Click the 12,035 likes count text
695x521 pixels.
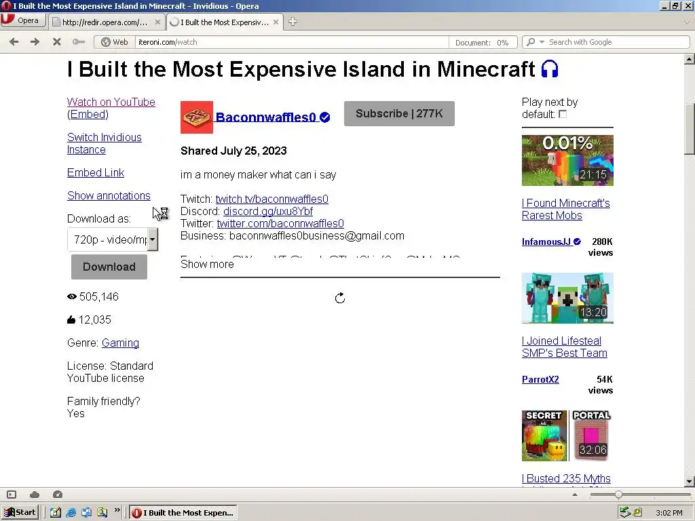click(95, 320)
